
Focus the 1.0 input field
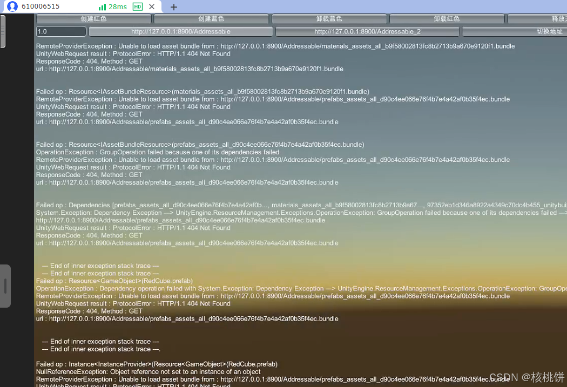[x=61, y=31]
